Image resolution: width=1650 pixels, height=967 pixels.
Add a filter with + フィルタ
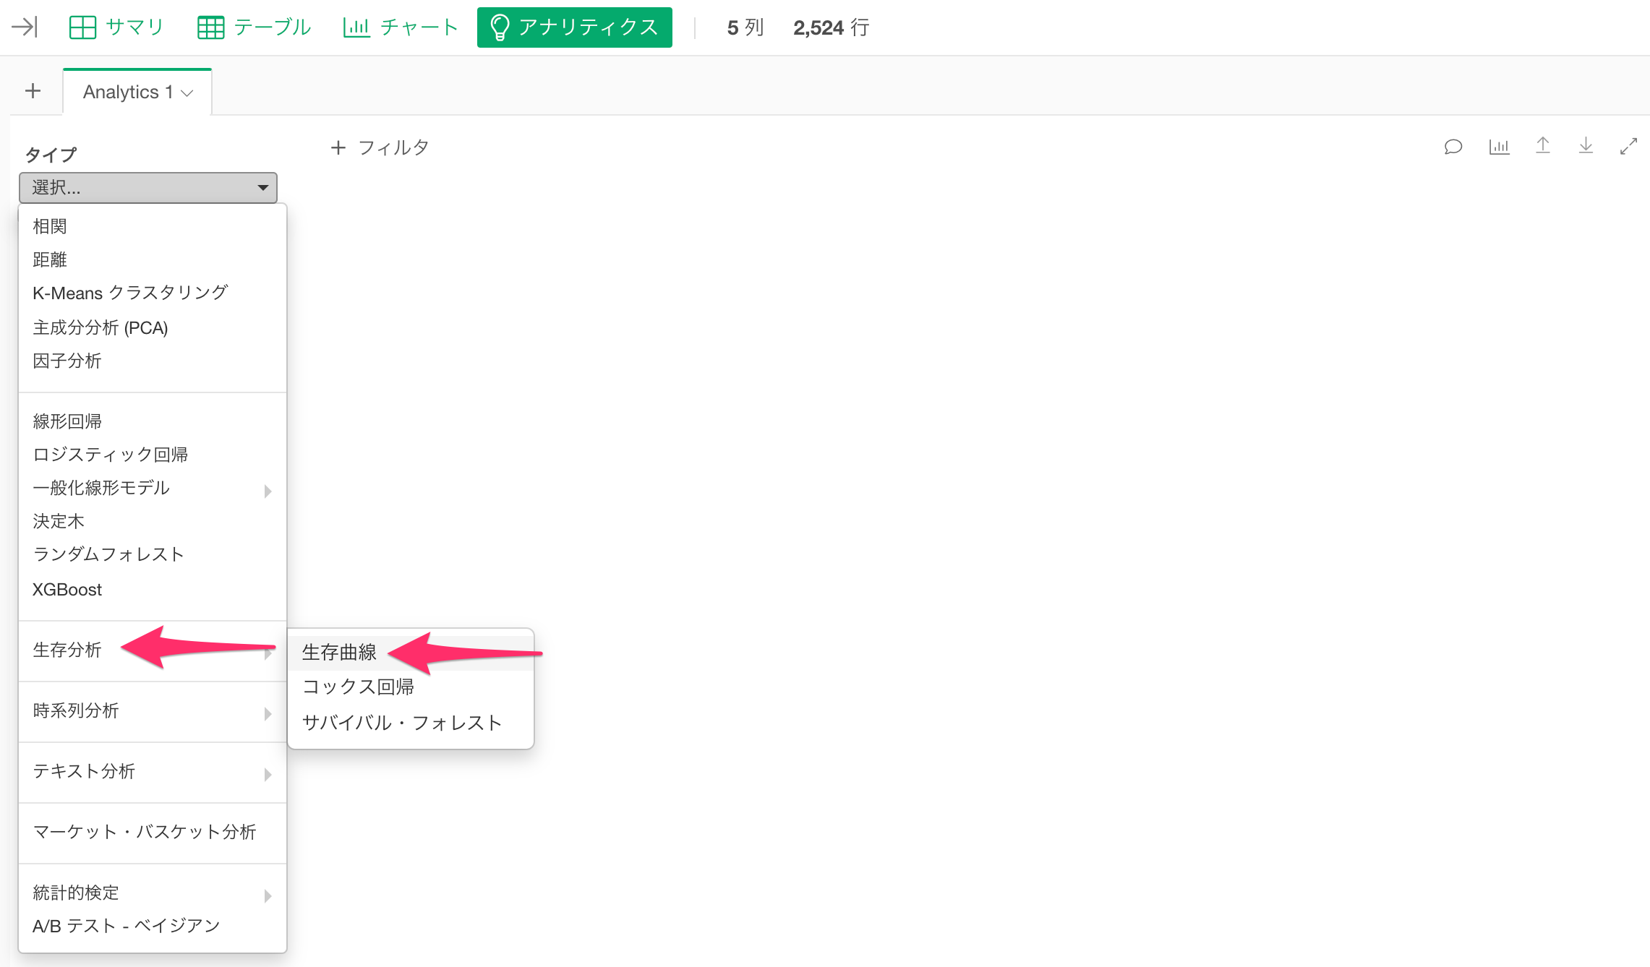point(380,147)
